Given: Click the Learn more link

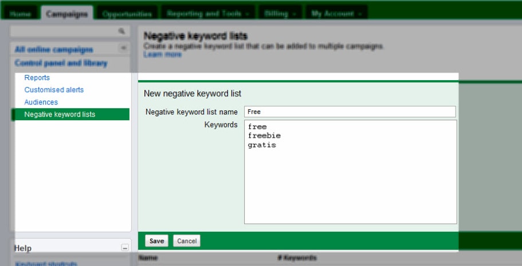Looking at the screenshot, I should coord(163,54).
